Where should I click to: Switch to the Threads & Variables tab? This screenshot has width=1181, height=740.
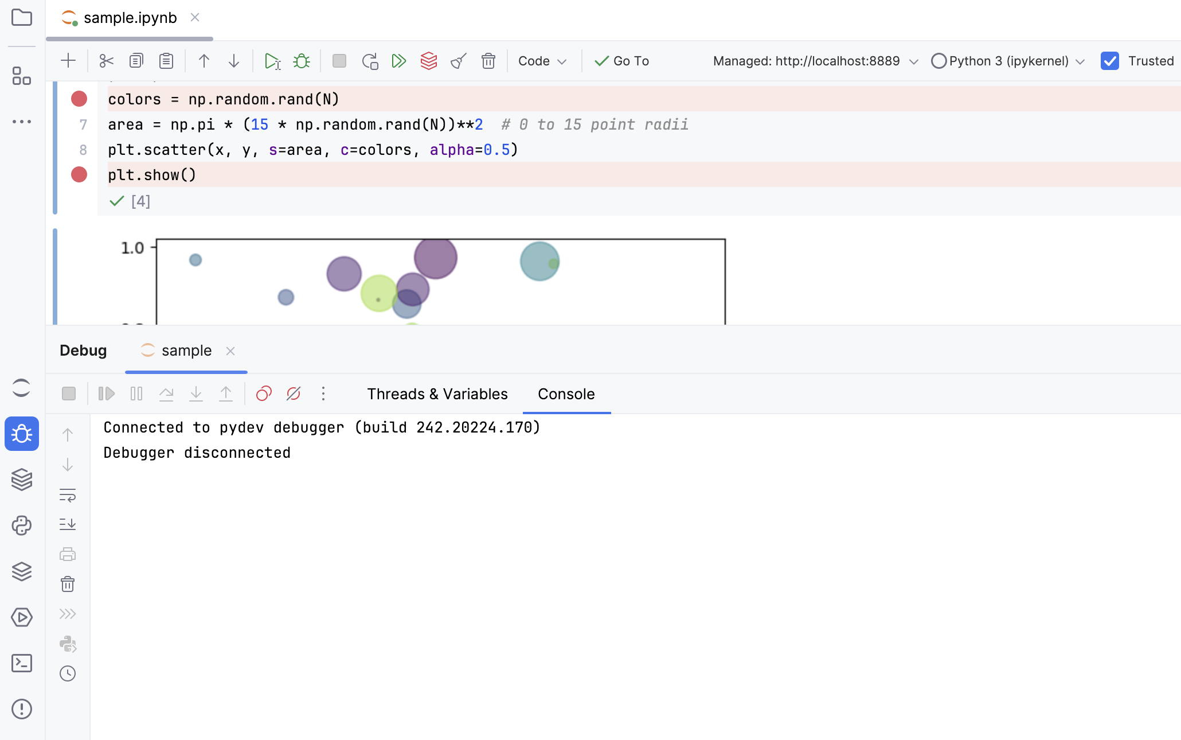[x=437, y=394]
